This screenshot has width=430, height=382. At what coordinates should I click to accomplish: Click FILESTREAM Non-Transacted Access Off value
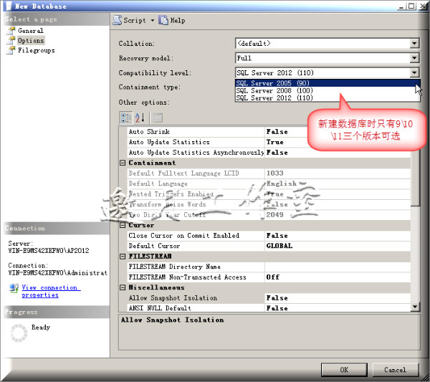273,277
